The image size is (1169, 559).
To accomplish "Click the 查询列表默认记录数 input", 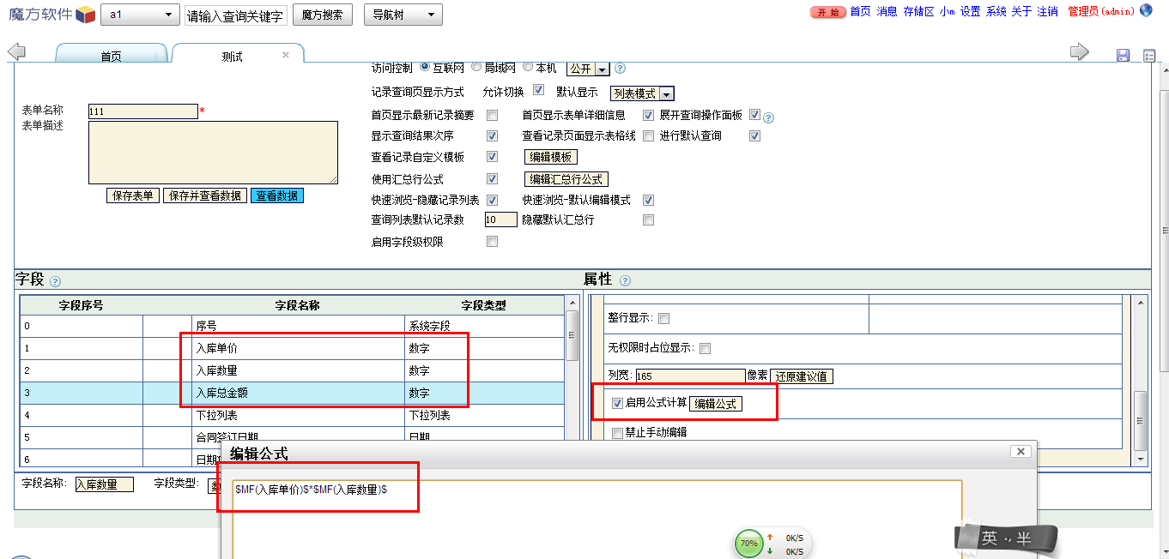I will point(501,219).
